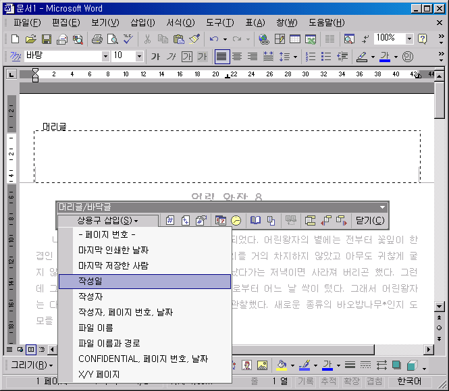This screenshot has height=391, width=449.
Task: Open 그리기(R) drawing menu
Action: click(32, 365)
